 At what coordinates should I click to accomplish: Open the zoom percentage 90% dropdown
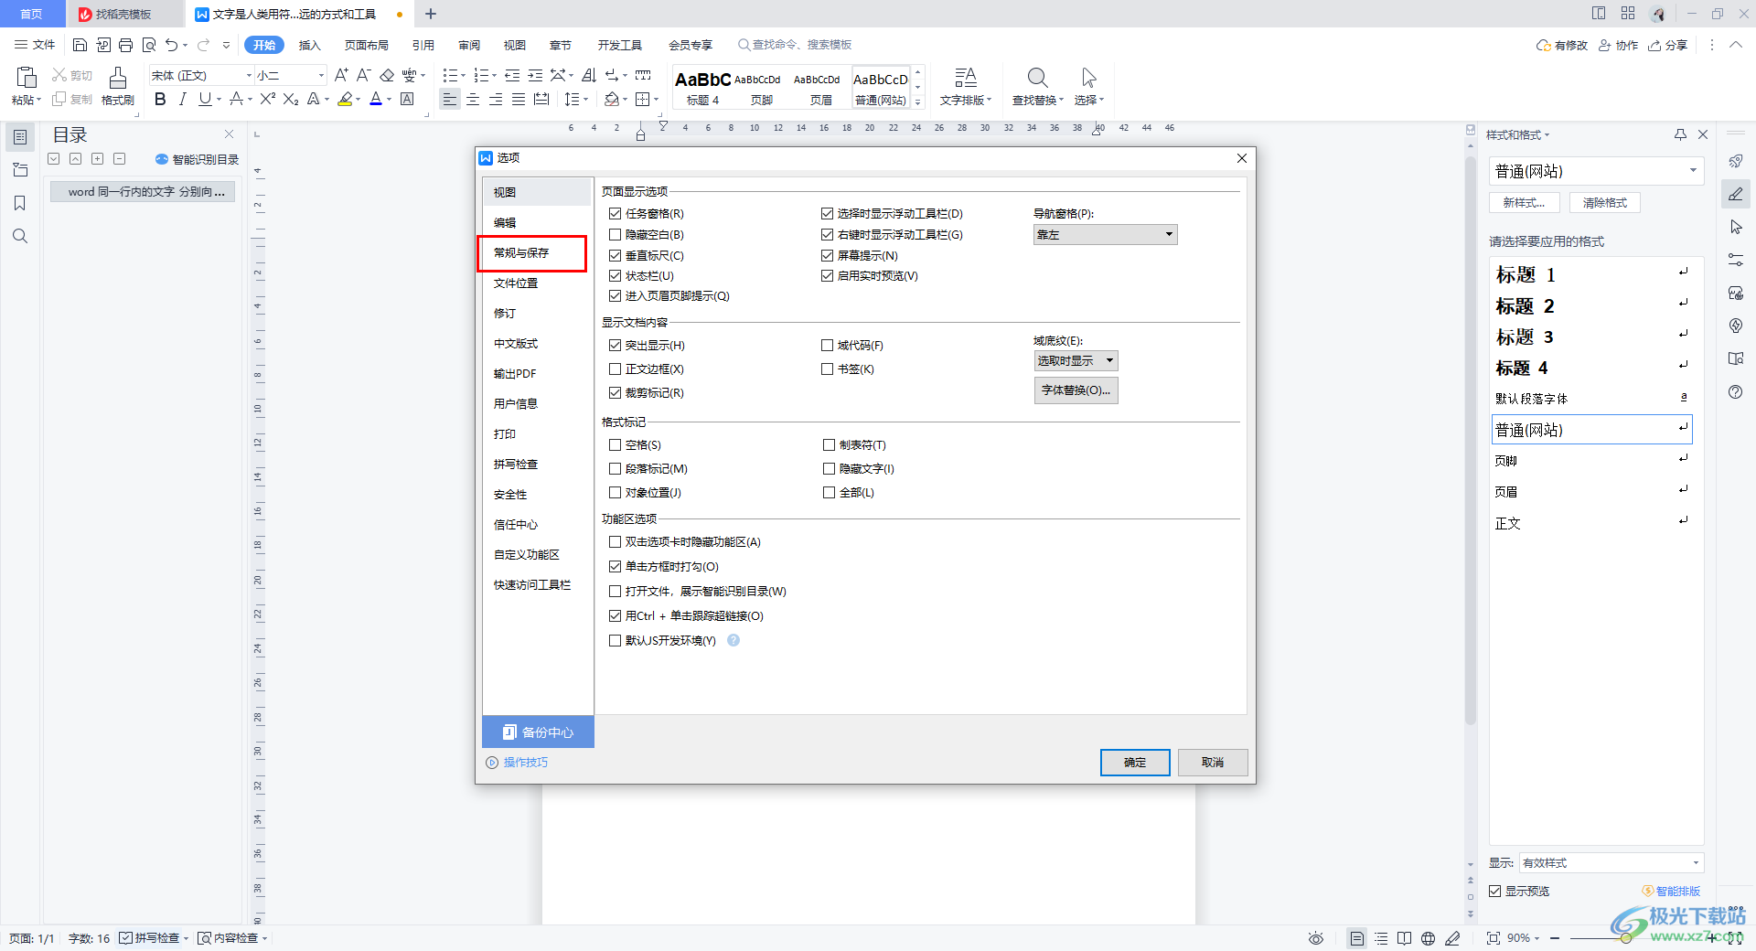[1523, 938]
